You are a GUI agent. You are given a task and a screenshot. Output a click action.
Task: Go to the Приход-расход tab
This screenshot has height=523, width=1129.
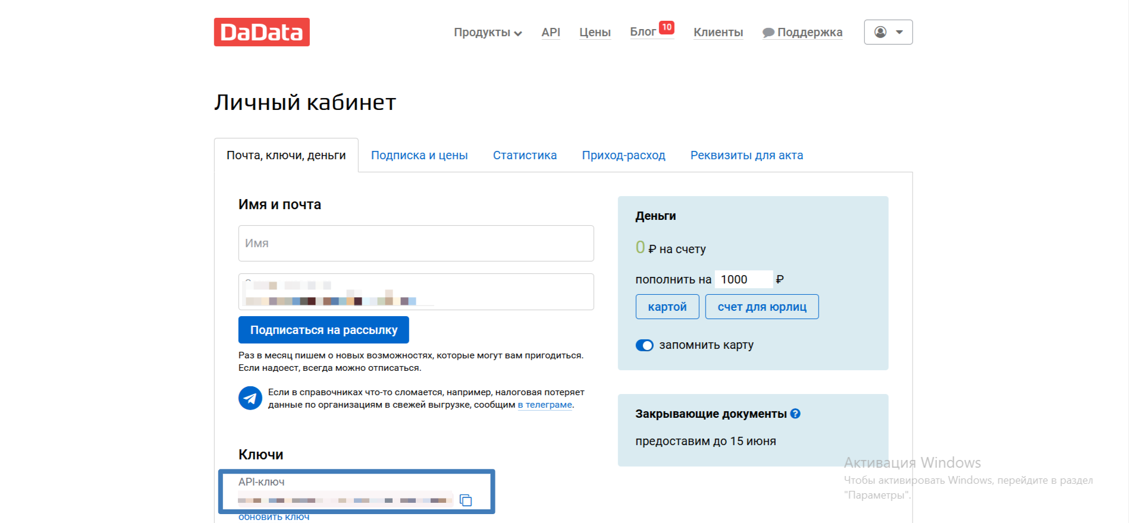[623, 156]
